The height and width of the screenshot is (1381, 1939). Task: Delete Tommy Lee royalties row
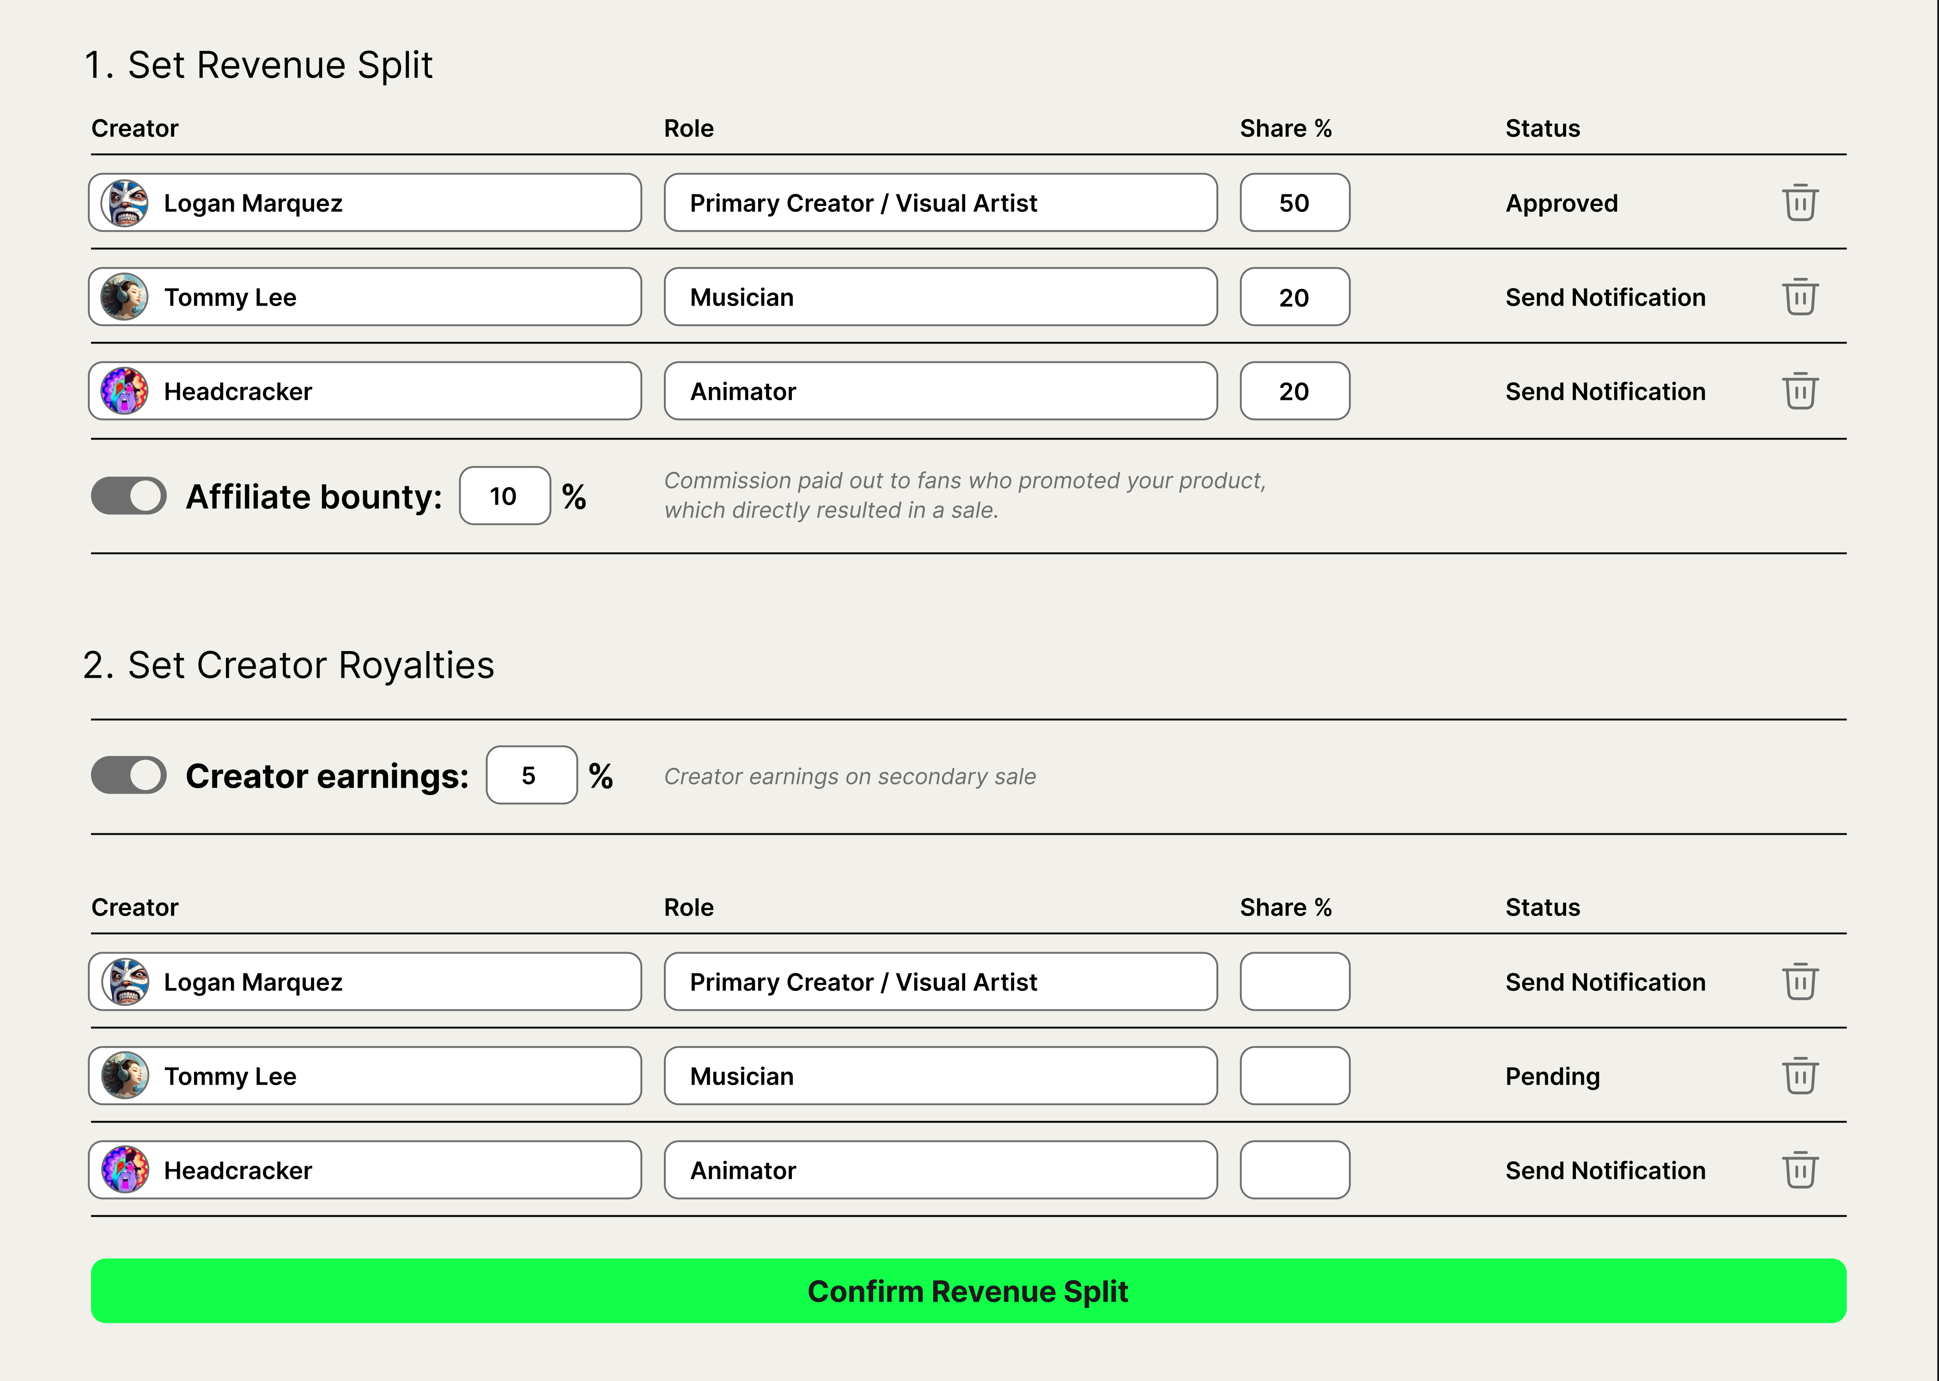[x=1799, y=1076]
